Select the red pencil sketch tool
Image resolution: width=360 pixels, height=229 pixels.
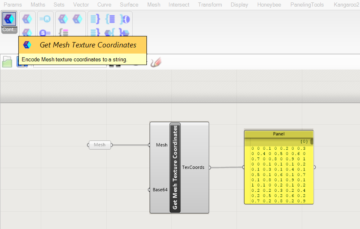pyautogui.click(x=156, y=62)
